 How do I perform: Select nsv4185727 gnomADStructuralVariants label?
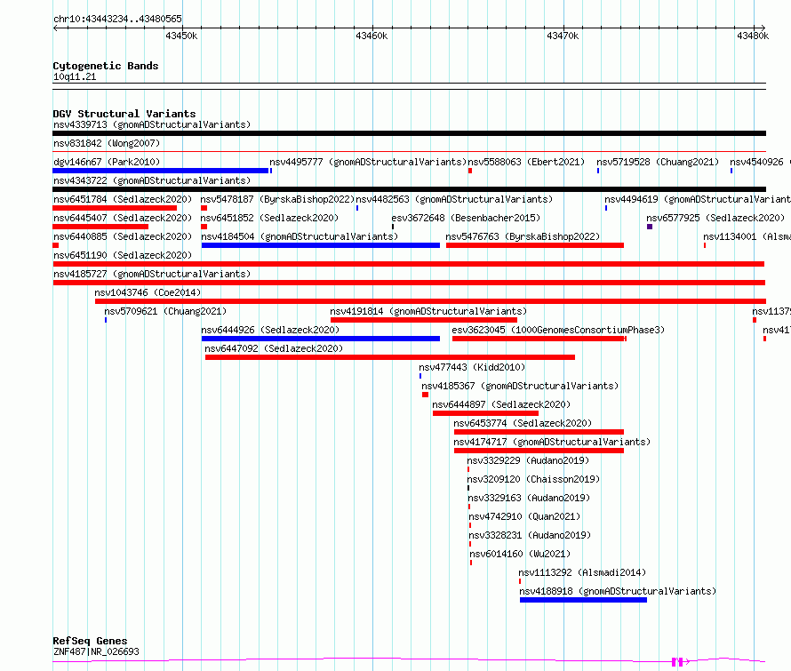[x=152, y=274]
